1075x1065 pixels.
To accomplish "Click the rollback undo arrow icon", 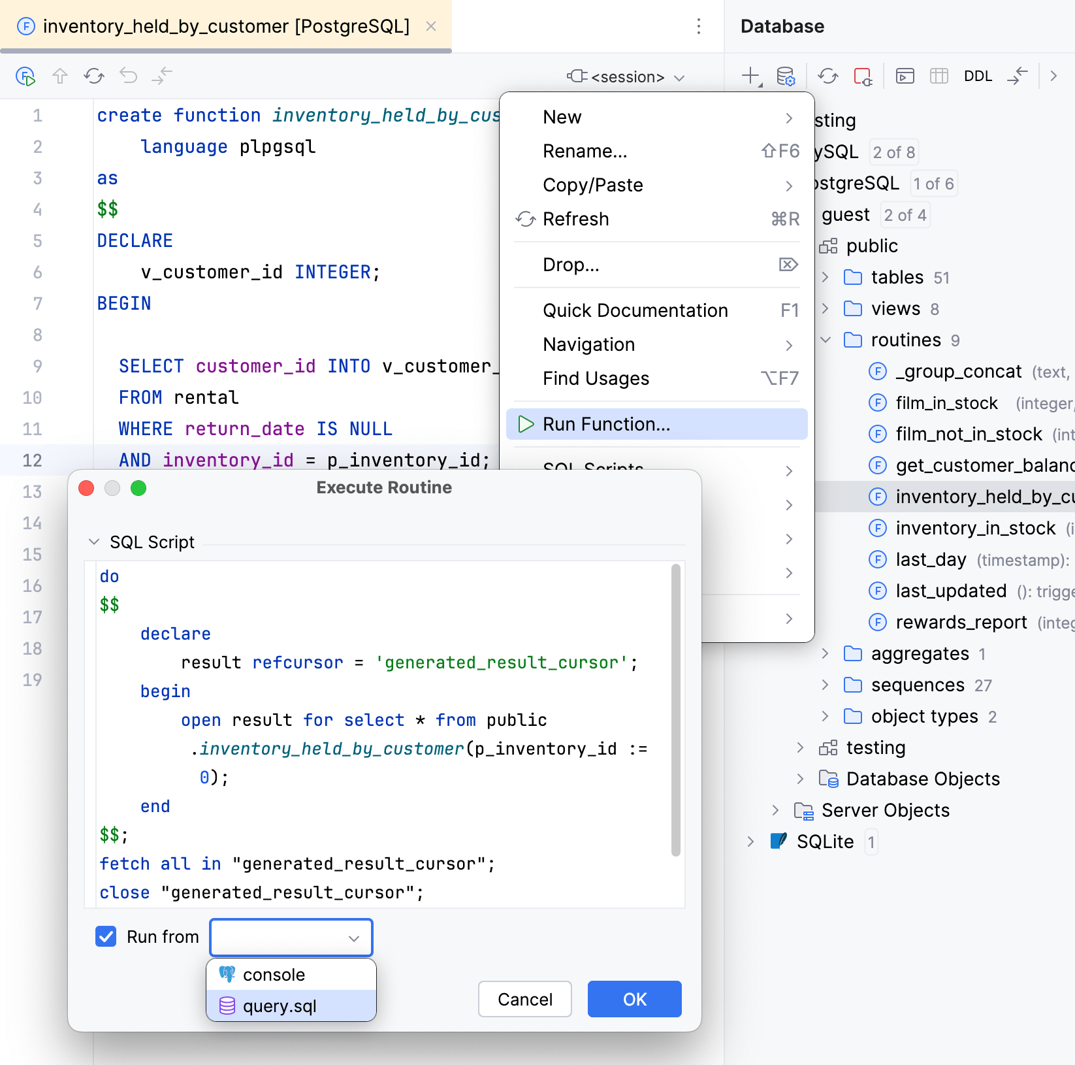I will coord(128,76).
